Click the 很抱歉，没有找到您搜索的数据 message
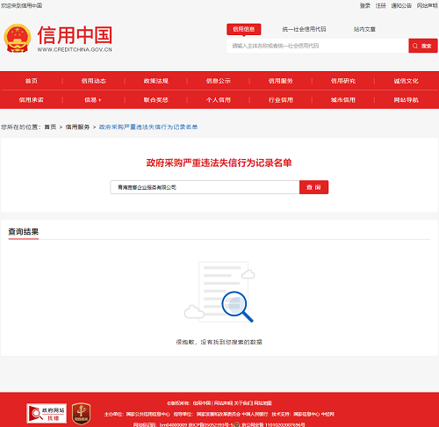 tap(219, 342)
